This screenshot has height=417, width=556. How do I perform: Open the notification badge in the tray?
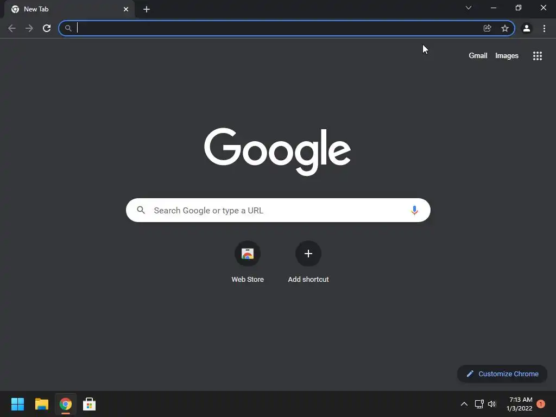coord(541,404)
